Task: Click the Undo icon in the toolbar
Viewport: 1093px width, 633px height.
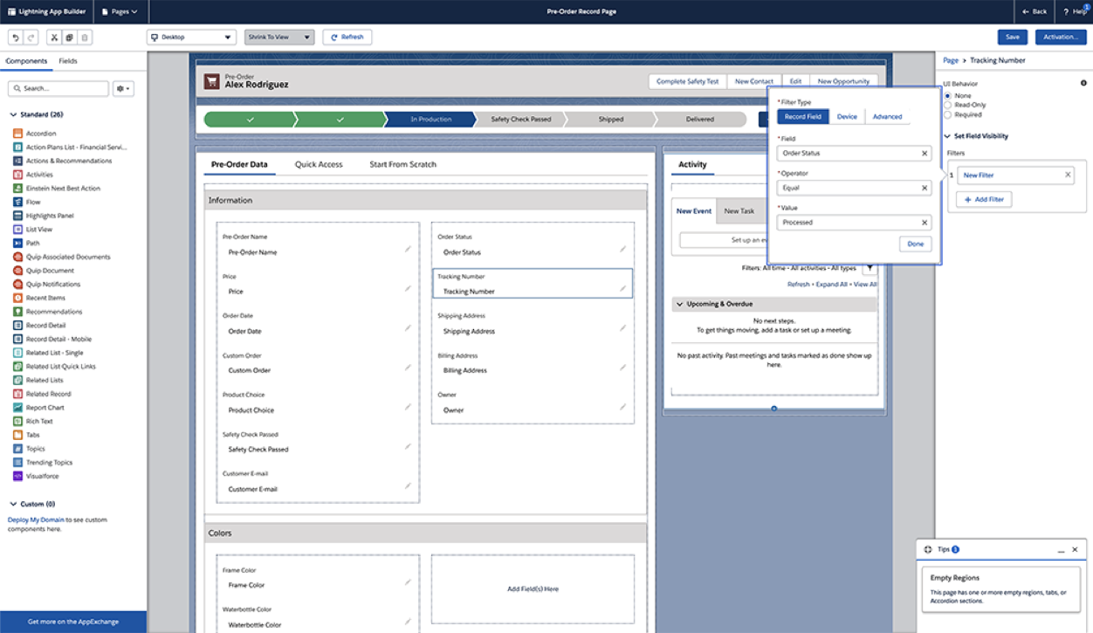Action: [x=16, y=37]
